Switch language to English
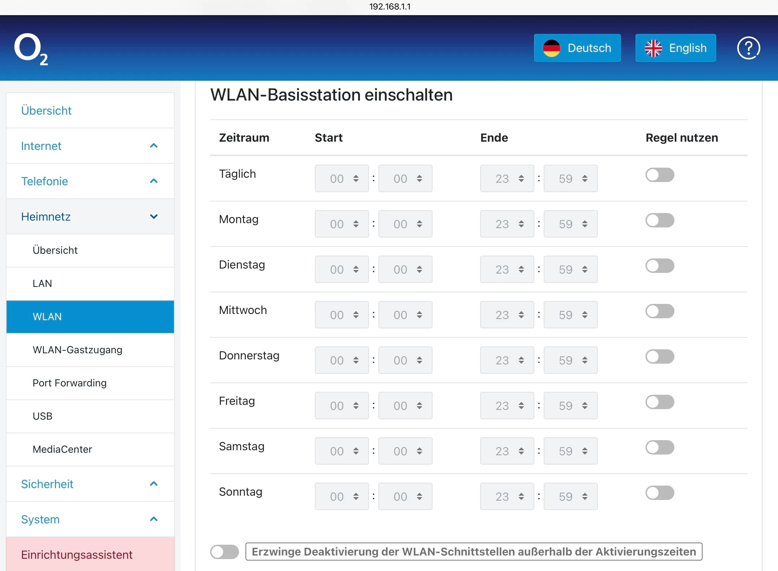Viewport: 778px width, 571px height. [675, 48]
